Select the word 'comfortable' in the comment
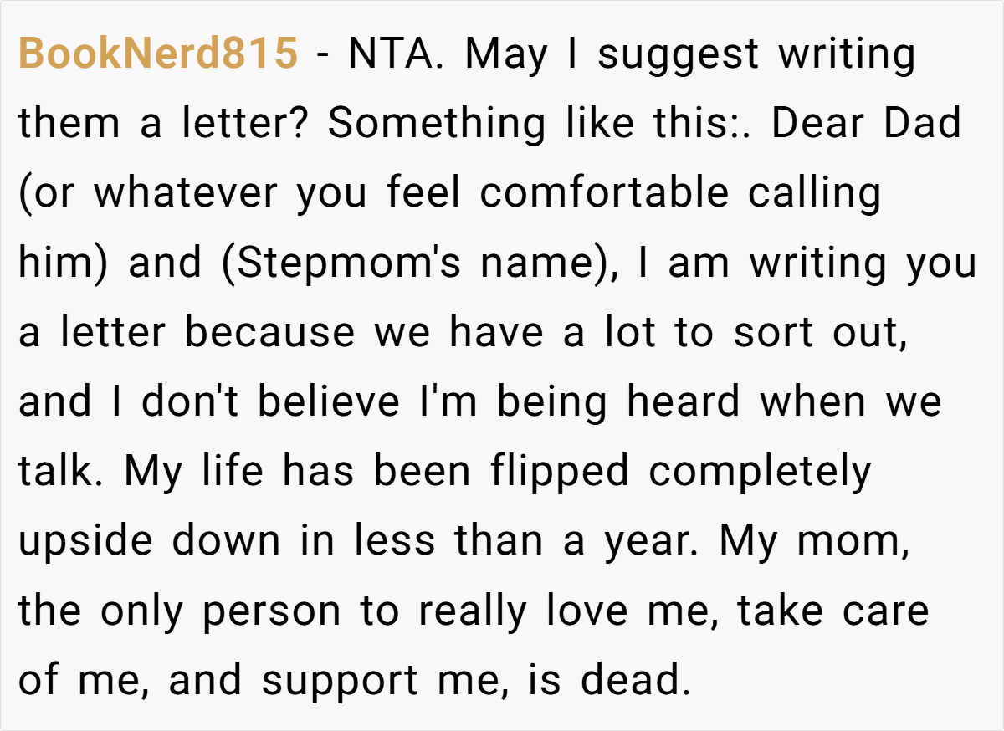1004x731 pixels. (x=605, y=194)
